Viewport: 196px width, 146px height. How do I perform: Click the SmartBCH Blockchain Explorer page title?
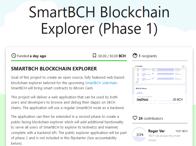[x=99, y=20]
